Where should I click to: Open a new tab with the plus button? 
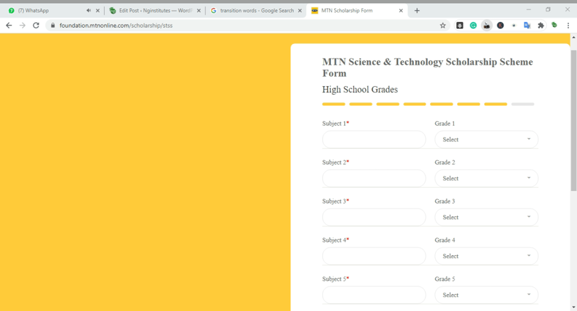coord(417,10)
